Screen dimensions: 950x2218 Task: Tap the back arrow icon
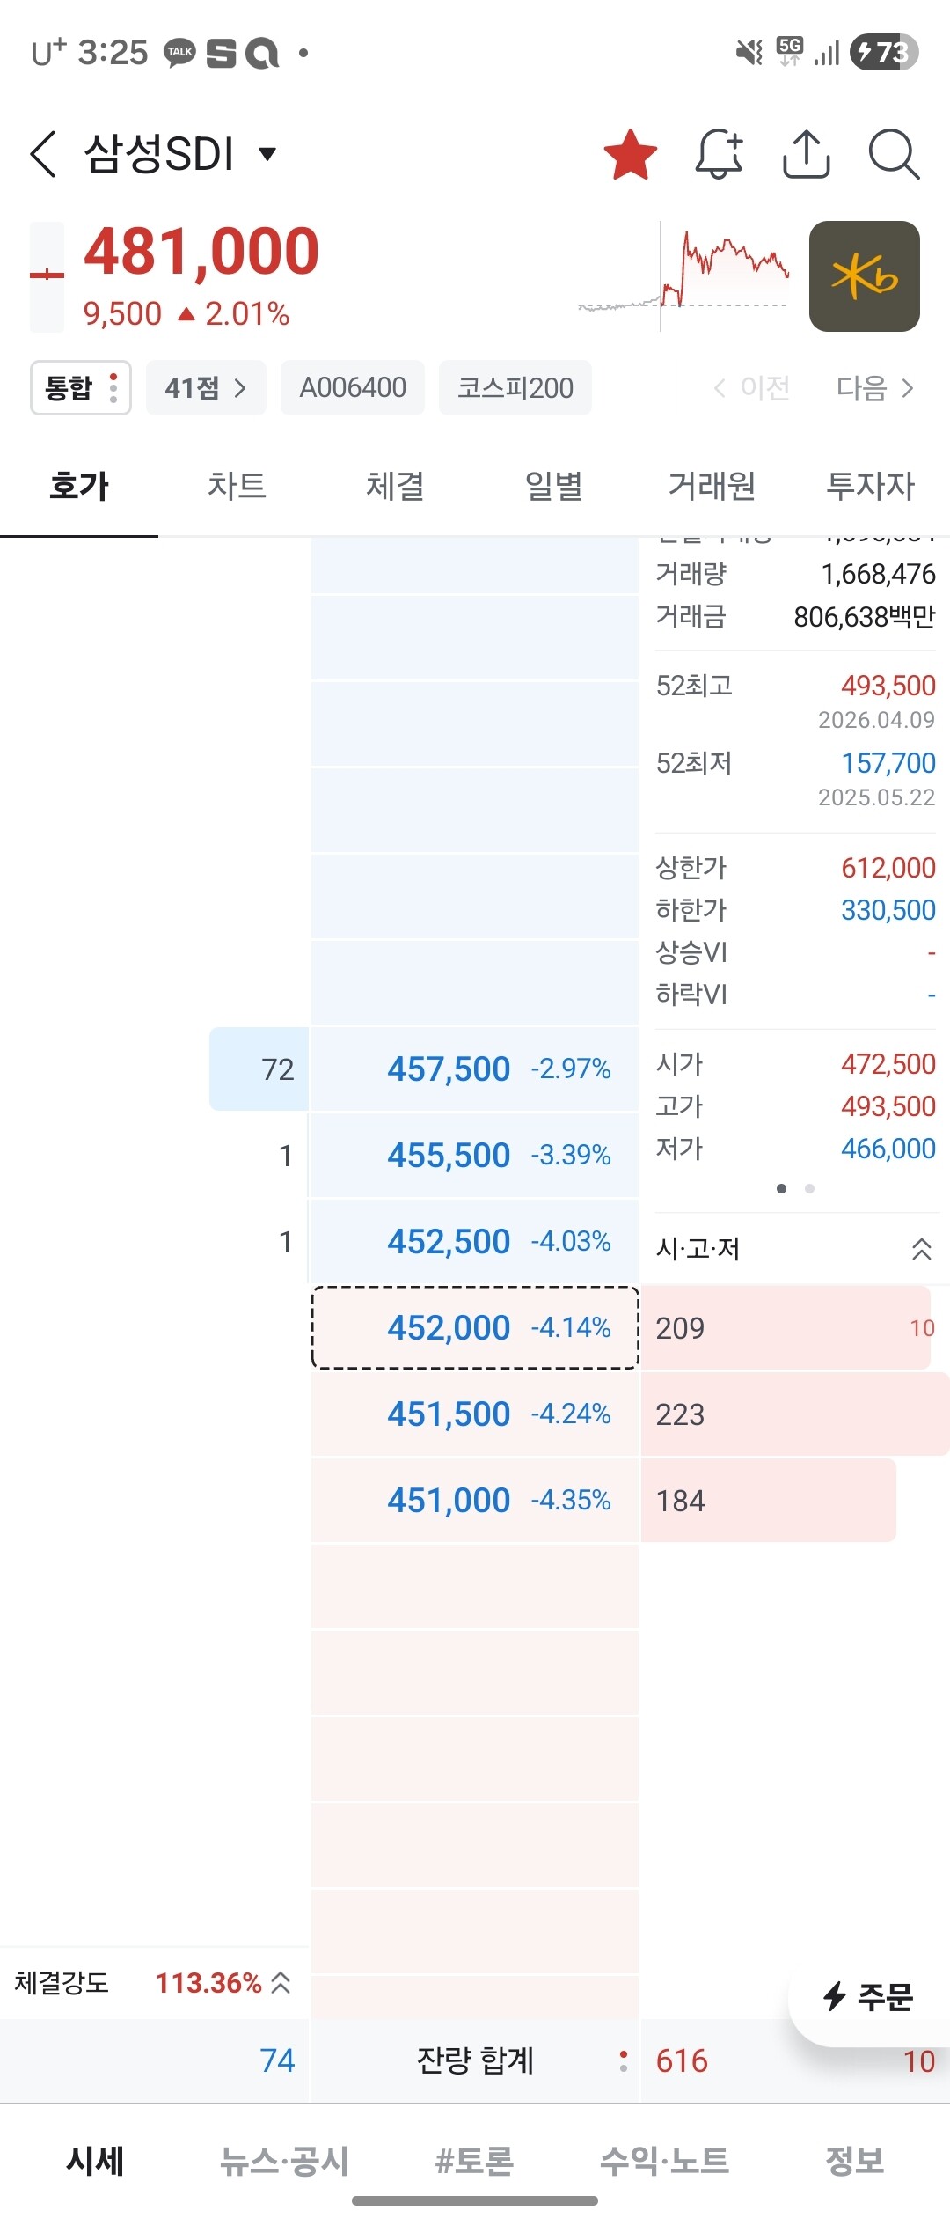pos(44,154)
